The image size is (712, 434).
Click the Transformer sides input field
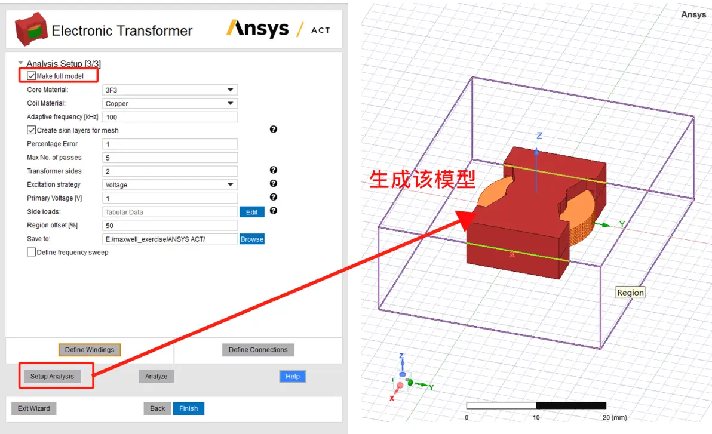(170, 171)
